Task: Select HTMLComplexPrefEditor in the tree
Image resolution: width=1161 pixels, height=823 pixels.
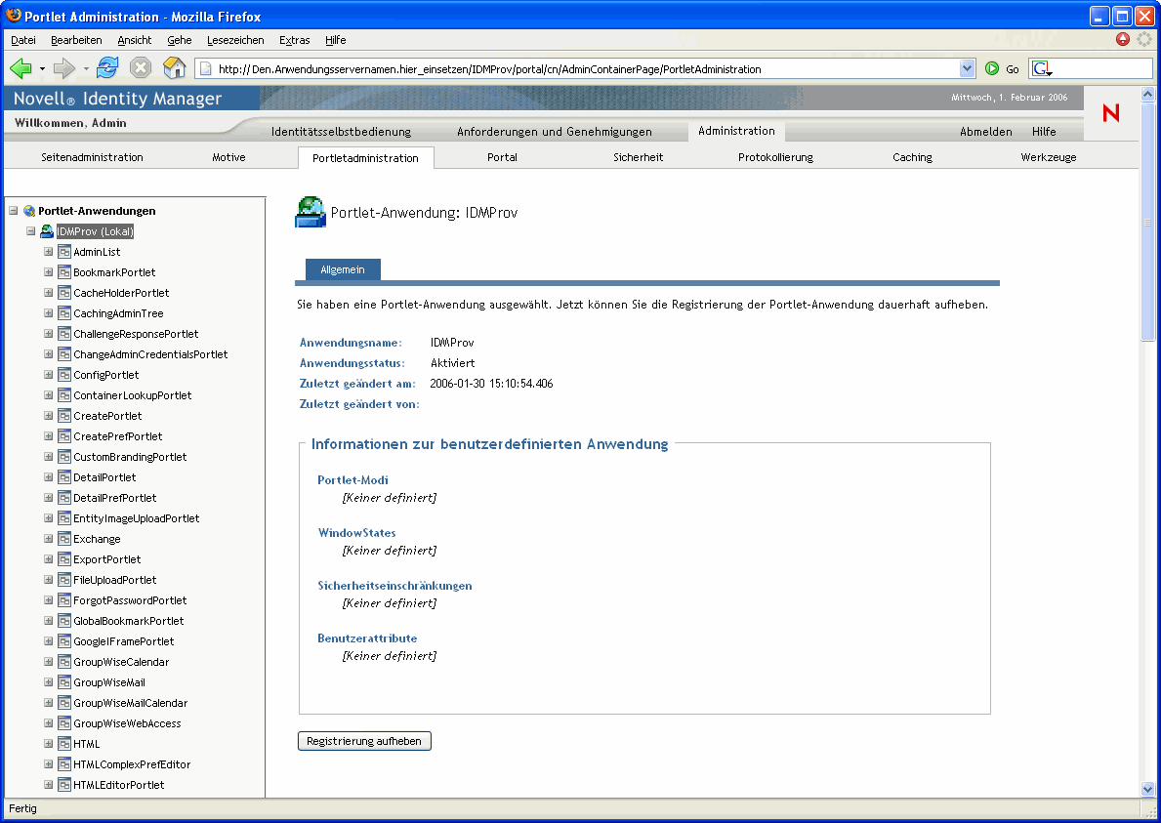Action: pyautogui.click(x=132, y=764)
